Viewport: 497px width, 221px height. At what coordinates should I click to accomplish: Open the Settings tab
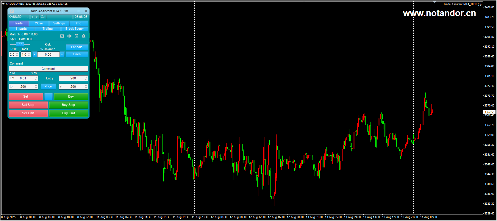[59, 23]
